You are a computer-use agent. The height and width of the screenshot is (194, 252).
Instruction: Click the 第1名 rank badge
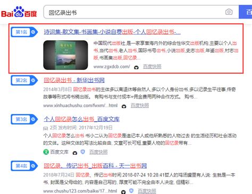click(x=24, y=32)
